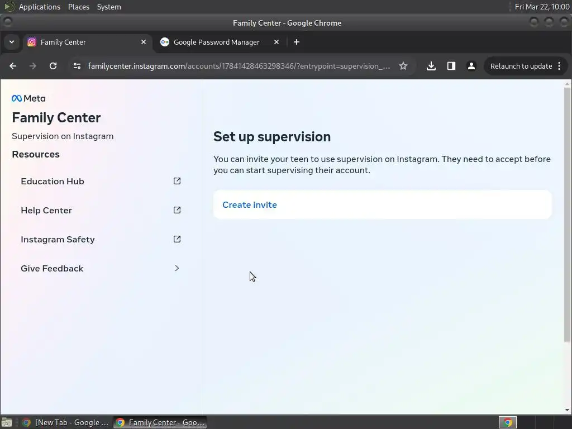Switch to Google Password Manager tab
Image resolution: width=572 pixels, height=429 pixels.
pos(220,42)
